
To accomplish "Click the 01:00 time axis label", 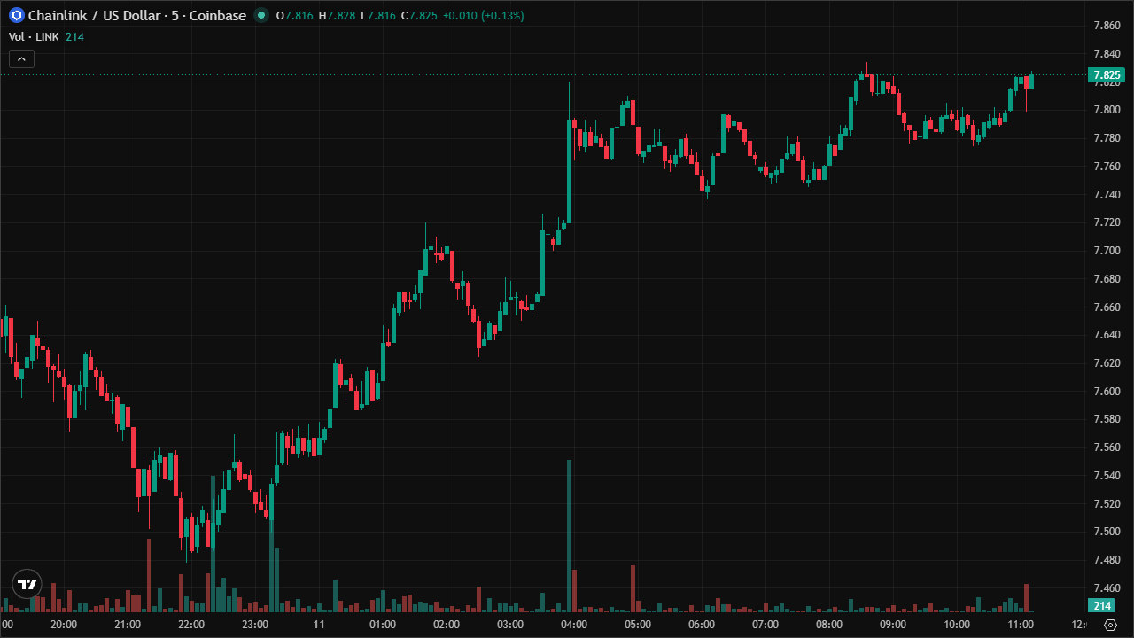I will 383,625.
